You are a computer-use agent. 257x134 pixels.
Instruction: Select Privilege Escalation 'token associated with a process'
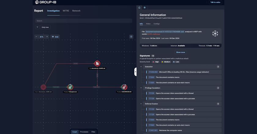pyautogui.click(x=184, y=99)
